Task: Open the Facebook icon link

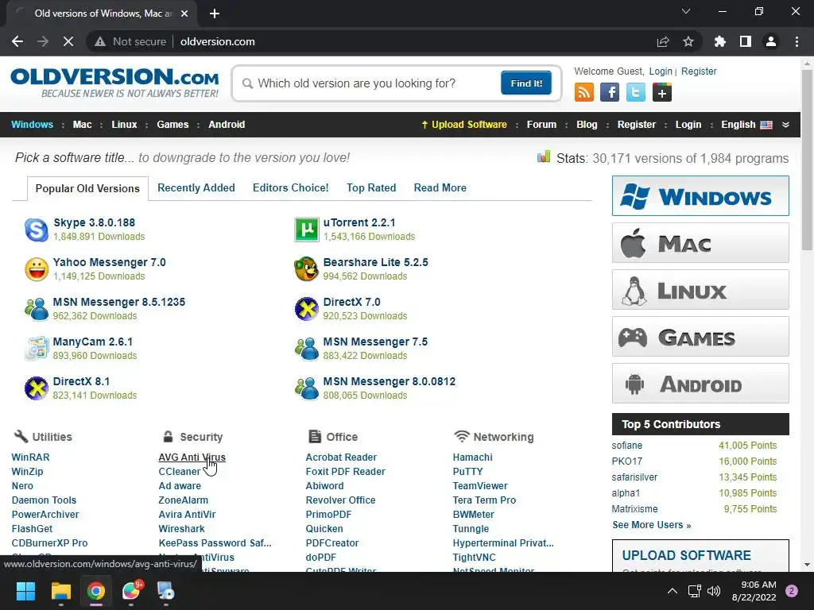Action: point(610,92)
